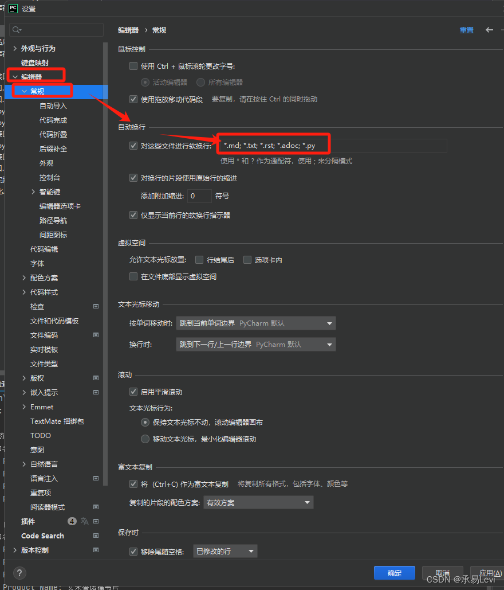The image size is (504, 590).
Task: Enable 在文件底部显示虚拟空间 checkbox
Action: pyautogui.click(x=133, y=276)
